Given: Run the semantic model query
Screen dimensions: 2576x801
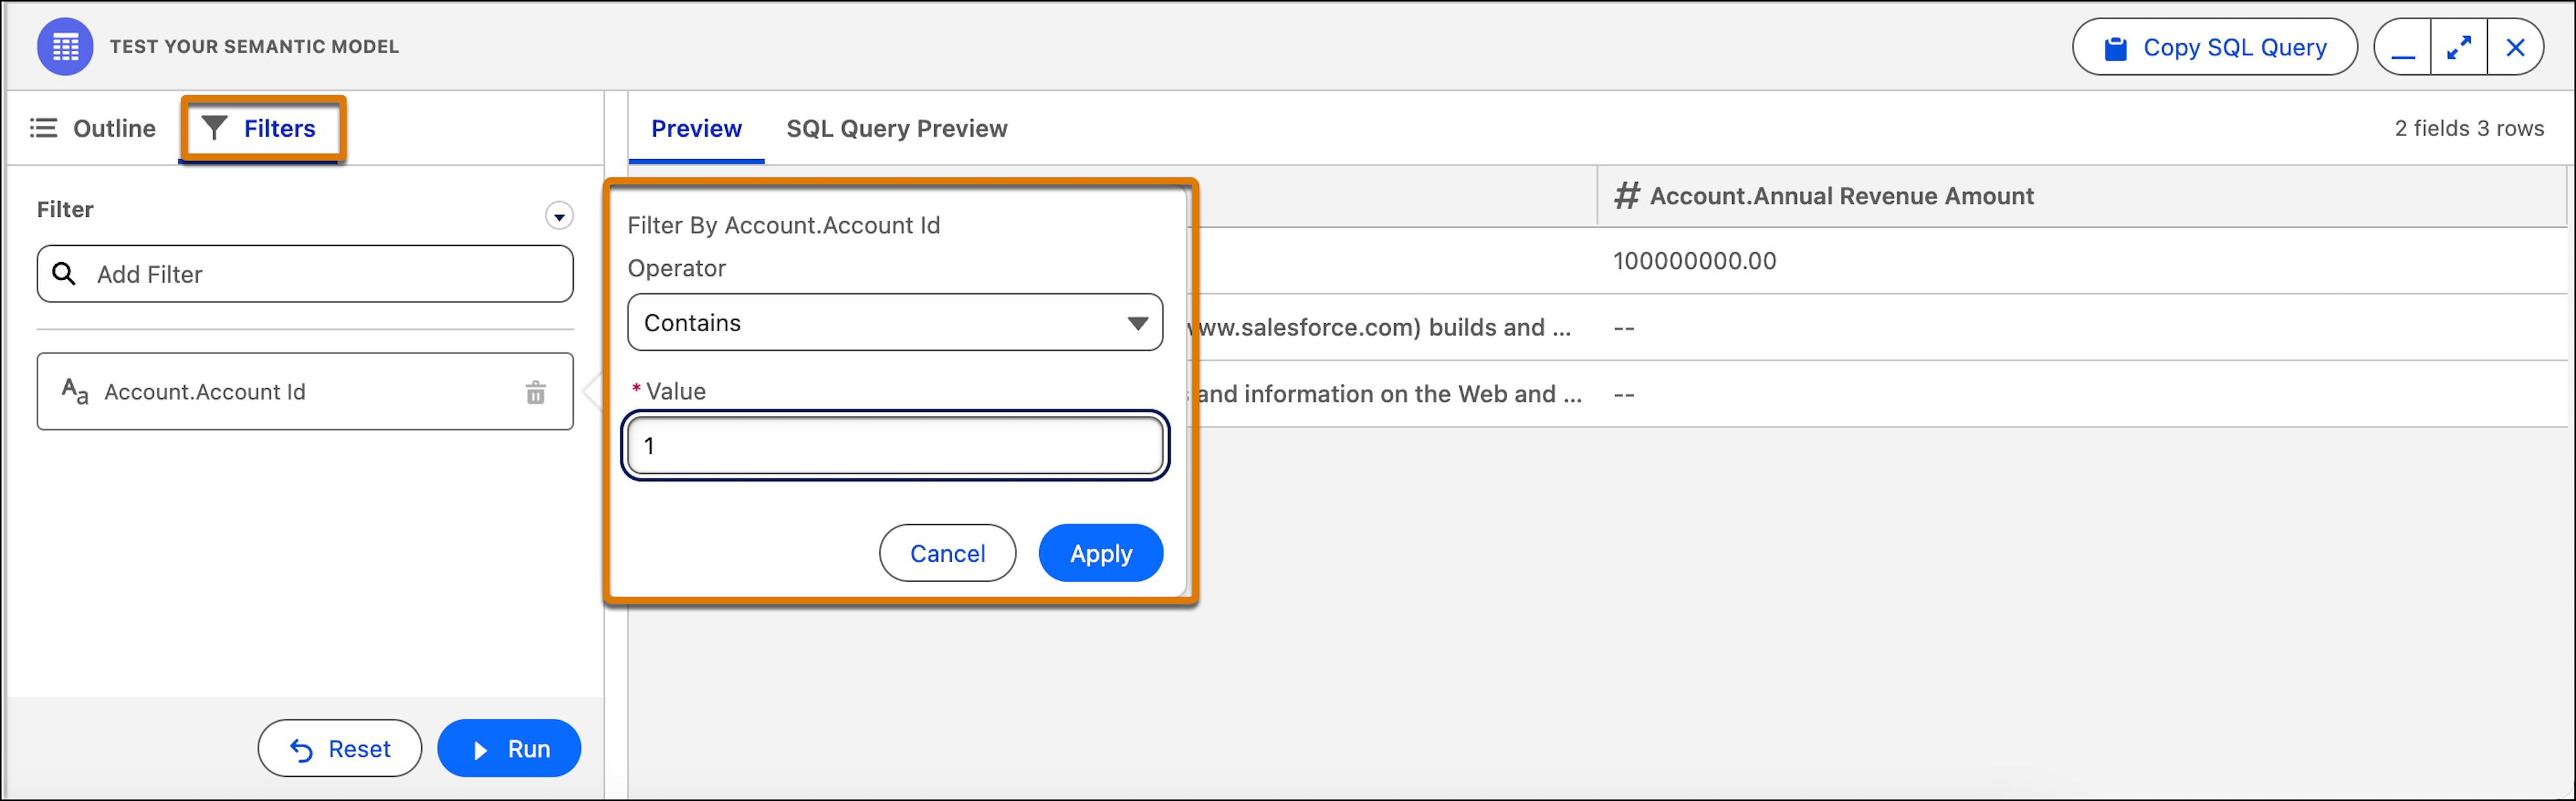Looking at the screenshot, I should click(x=509, y=749).
